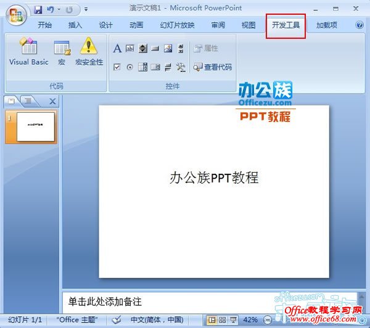Image resolution: width=370 pixels, height=328 pixels.
Task: Insert a Command Button control
Action: tap(155, 49)
